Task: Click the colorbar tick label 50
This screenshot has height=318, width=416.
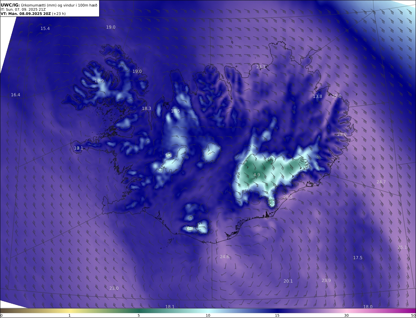Action: coord(413,315)
